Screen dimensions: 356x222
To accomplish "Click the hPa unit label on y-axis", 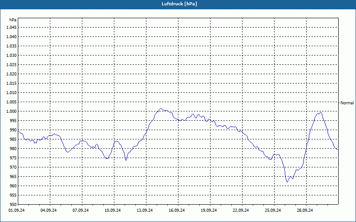I will click(13, 20).
